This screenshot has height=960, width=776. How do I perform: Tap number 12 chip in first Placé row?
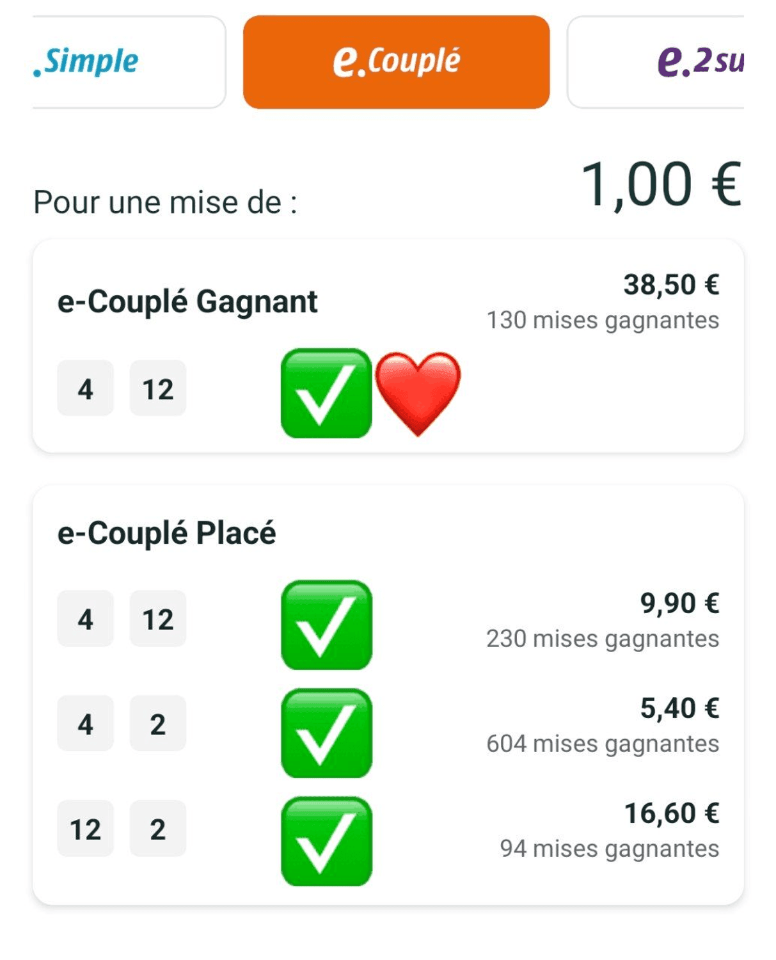157,619
